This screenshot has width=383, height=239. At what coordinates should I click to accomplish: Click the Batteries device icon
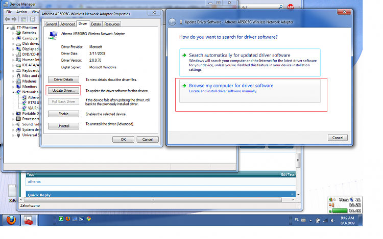(18, 33)
